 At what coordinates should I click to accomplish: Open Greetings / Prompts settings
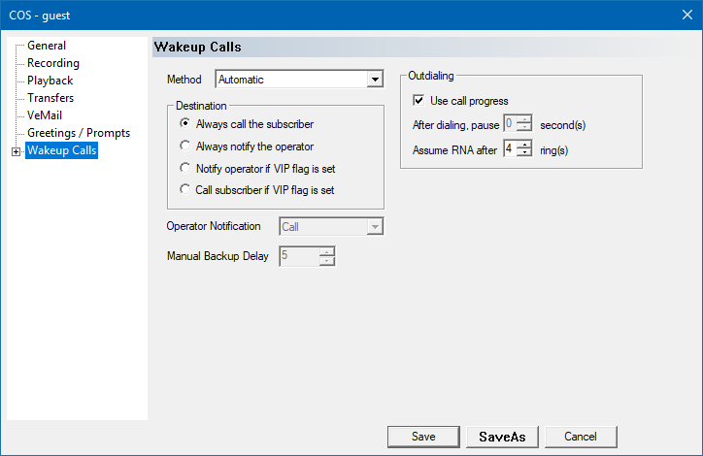point(78,133)
